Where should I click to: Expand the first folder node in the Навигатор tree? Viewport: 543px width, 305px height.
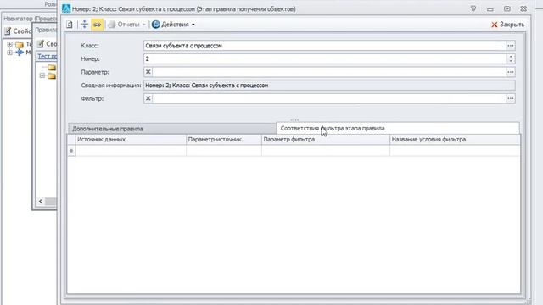click(x=9, y=44)
